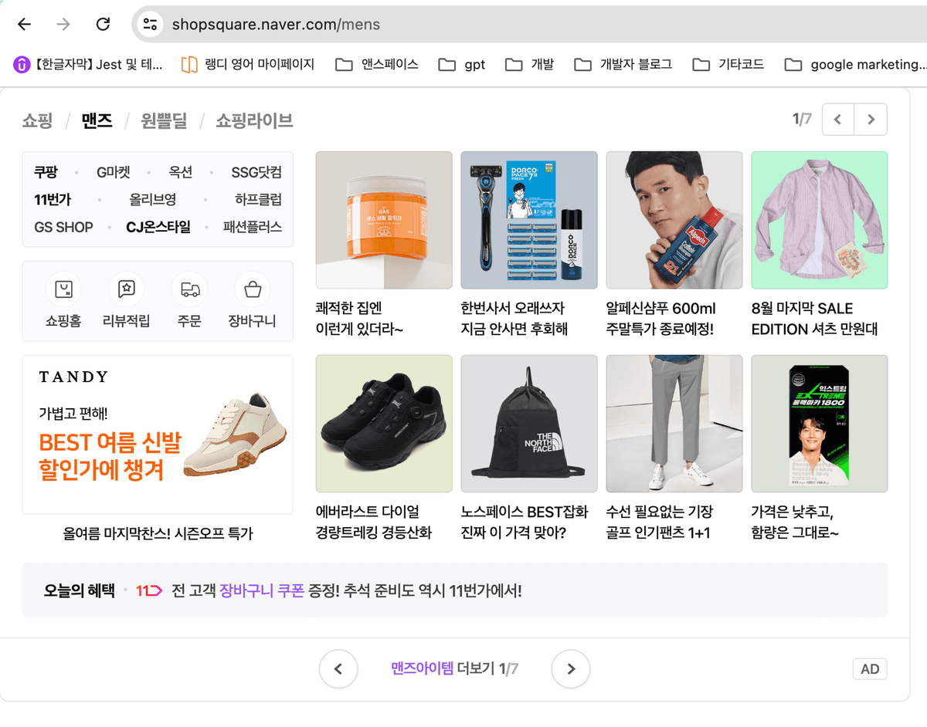Go back using the browser back arrow

click(x=24, y=24)
